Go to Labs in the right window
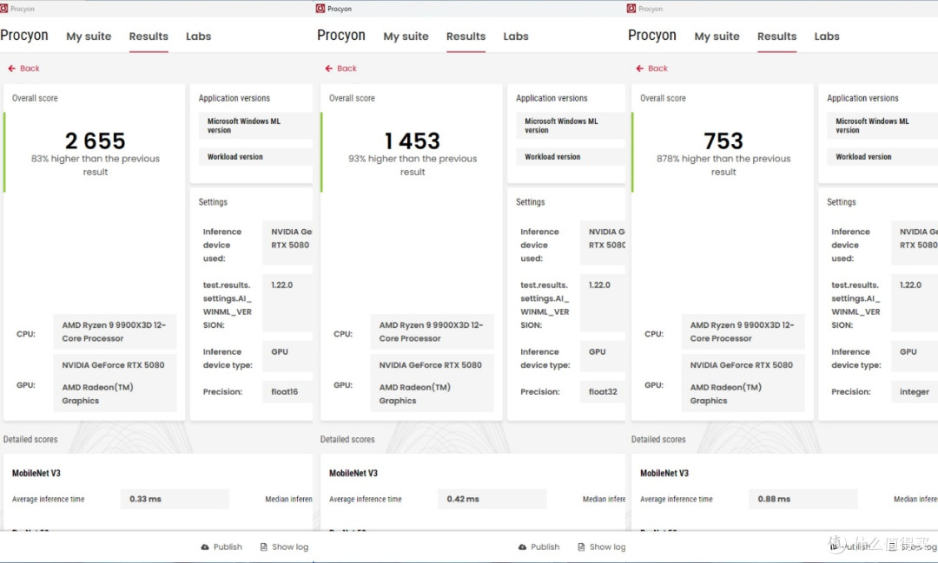The height and width of the screenshot is (563, 938). pos(827,36)
